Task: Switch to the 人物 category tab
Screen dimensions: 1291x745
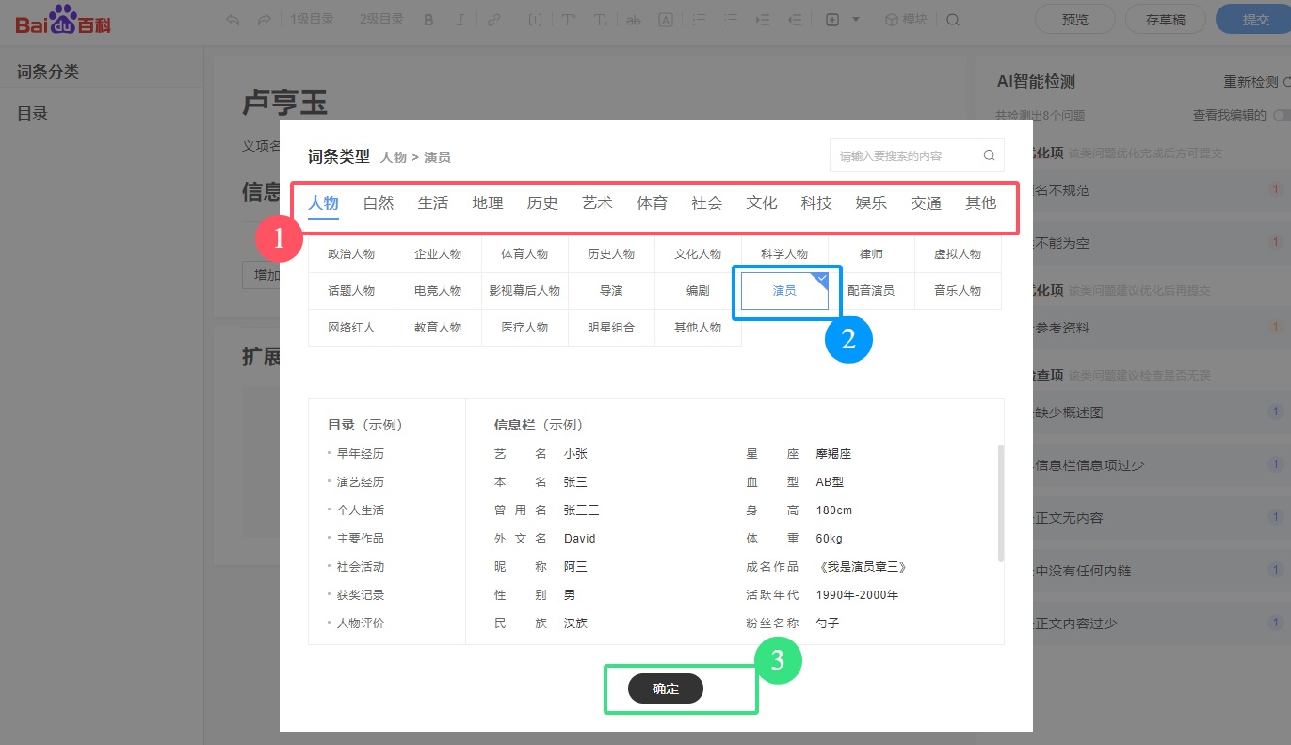Action: 323,203
